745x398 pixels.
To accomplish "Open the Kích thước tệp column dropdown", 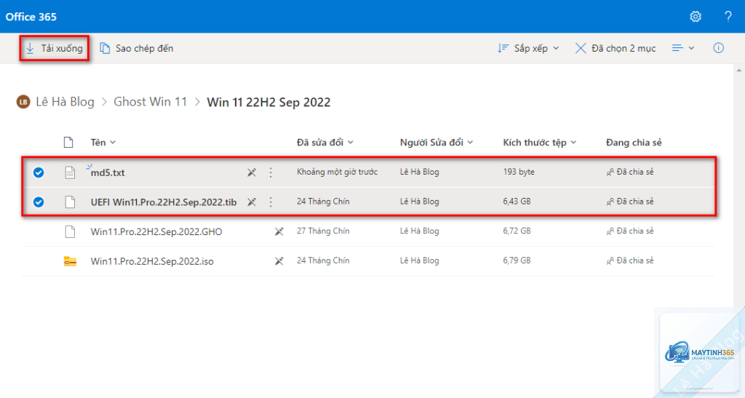I will pyautogui.click(x=540, y=143).
